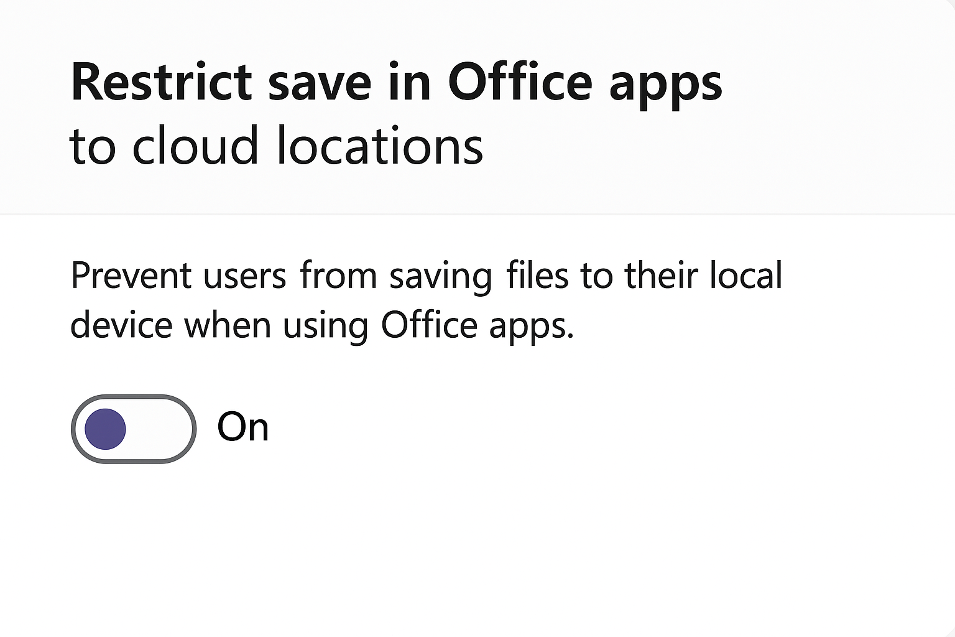Click the word "Office" in the bold heading
The image size is (955, 637).
click(x=520, y=83)
